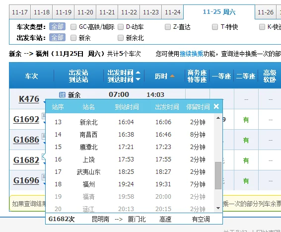Select stop 15 鹰潭北 in popup
Image resolution: width=281 pixels, height=232 pixels.
130,147
